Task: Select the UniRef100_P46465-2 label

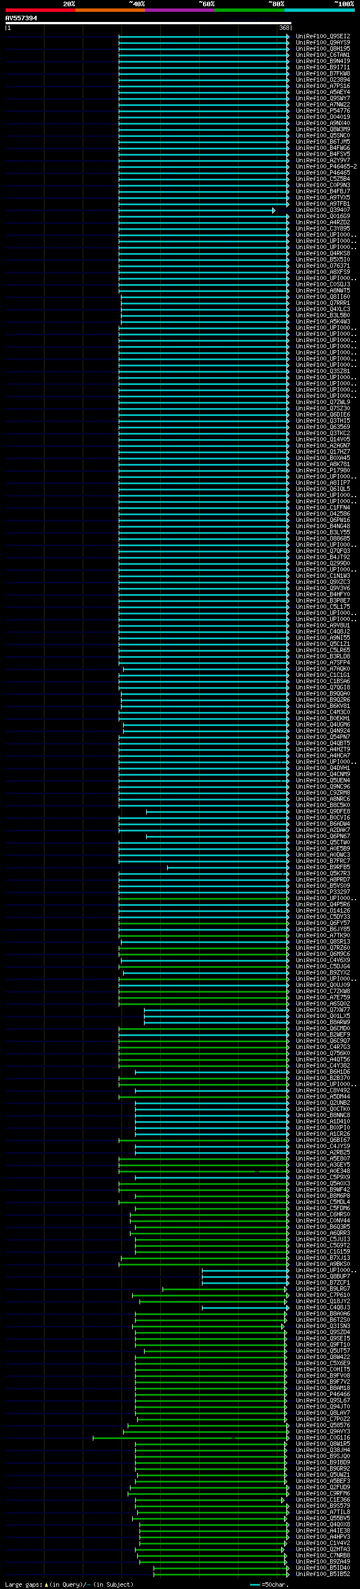Action: pyautogui.click(x=326, y=166)
